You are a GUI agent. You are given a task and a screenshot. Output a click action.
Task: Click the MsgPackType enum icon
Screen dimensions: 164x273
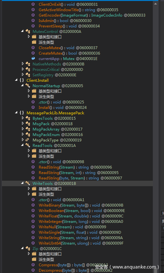(27, 140)
